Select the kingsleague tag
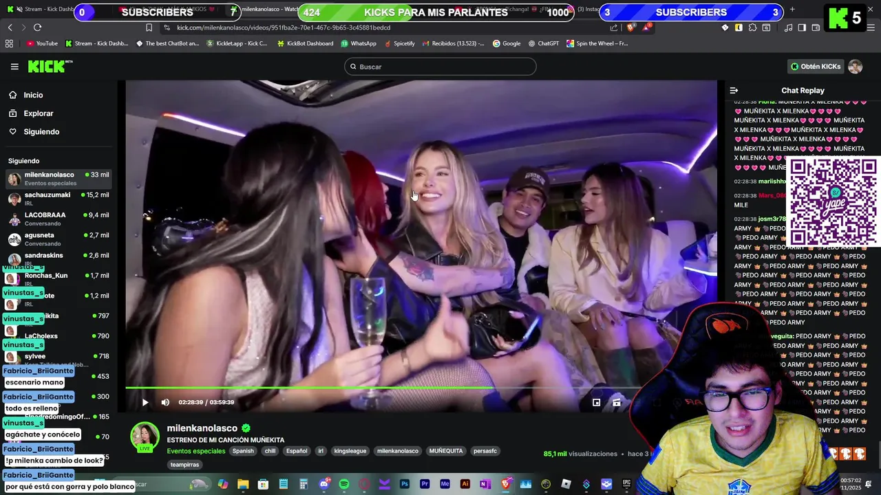Screen dimensions: 881x495 pos(350,451)
